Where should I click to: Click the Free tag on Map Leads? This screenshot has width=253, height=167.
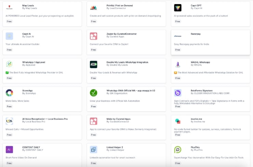(x=9, y=21)
